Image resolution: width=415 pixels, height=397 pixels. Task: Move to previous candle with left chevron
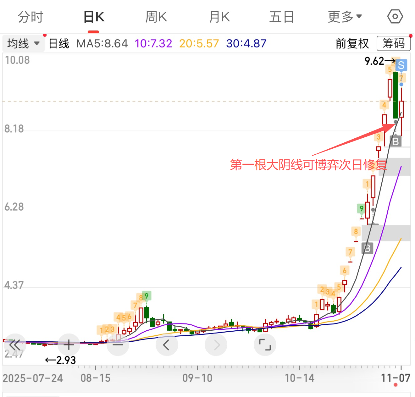[x=167, y=345]
